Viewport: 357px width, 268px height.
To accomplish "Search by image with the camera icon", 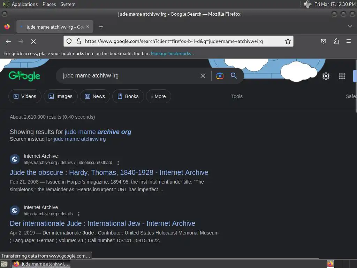I will [x=220, y=76].
